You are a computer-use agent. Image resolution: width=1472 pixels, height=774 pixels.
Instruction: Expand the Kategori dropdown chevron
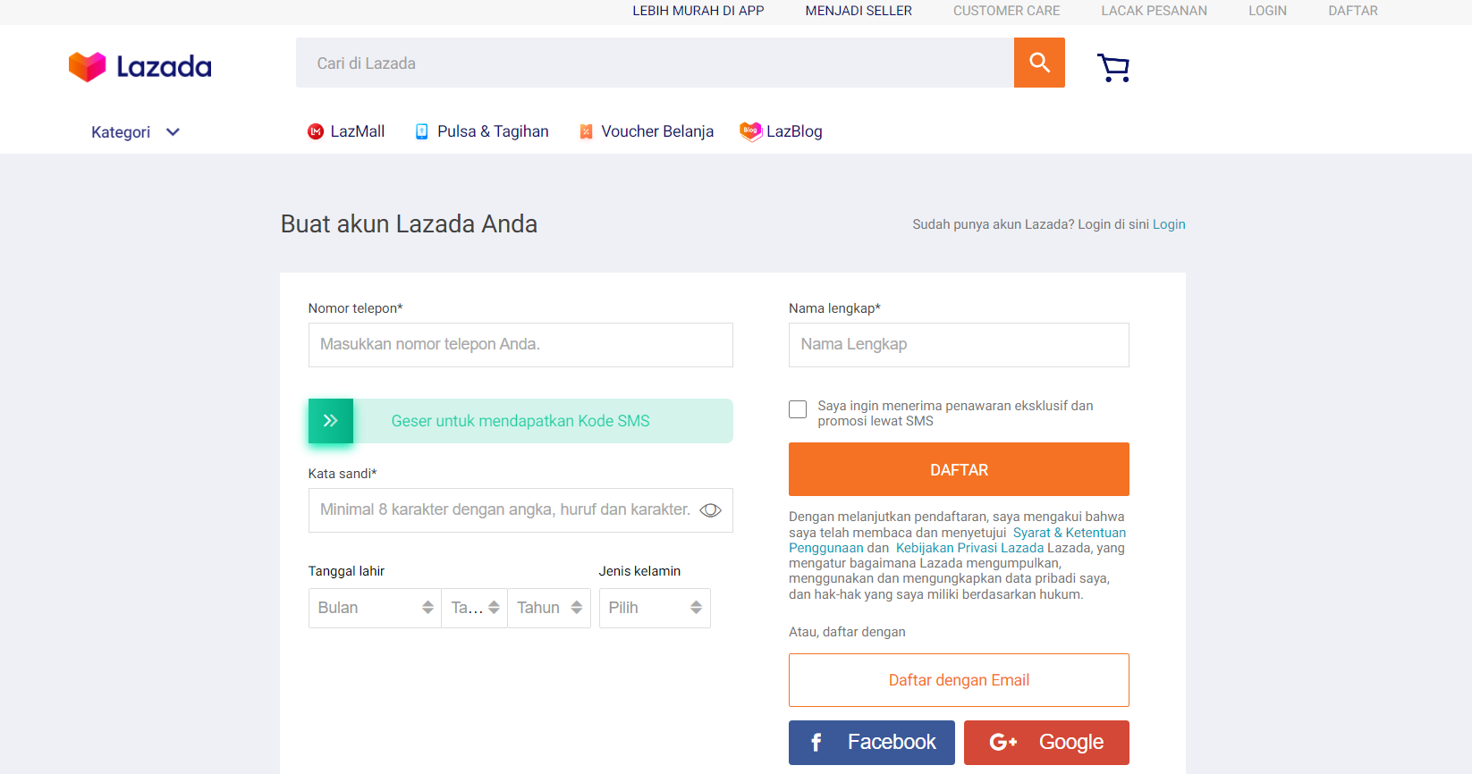173,132
